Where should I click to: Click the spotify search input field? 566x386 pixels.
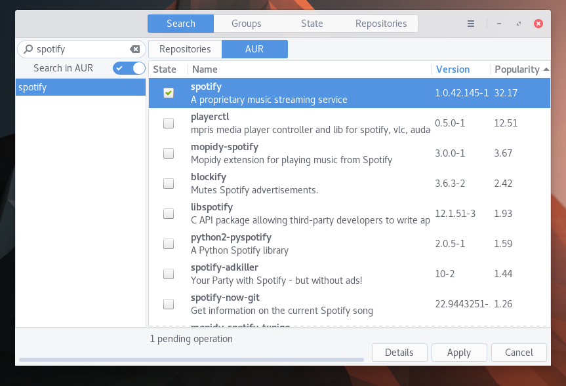tap(81, 49)
